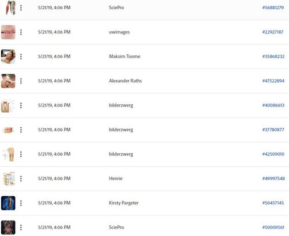The height and width of the screenshot is (236, 289).
Task: Select the skin cross-section thumbnail for #37780877
Action: 8,130
